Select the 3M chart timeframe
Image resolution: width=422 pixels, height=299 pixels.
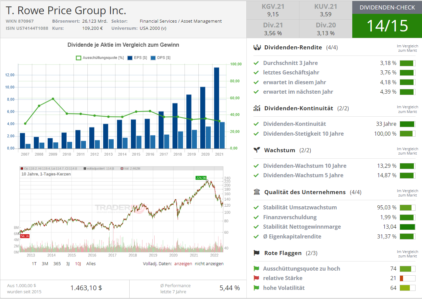(45, 263)
